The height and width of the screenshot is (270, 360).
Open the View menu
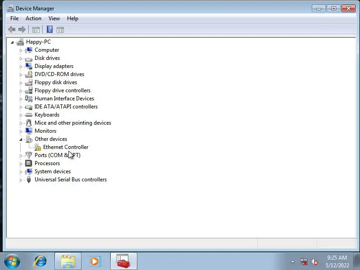[x=54, y=18]
